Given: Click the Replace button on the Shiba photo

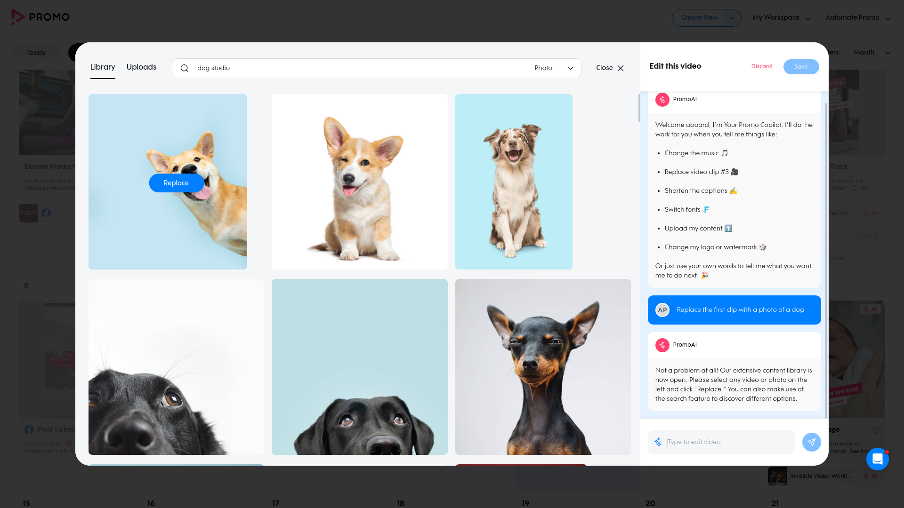Looking at the screenshot, I should coord(176,183).
